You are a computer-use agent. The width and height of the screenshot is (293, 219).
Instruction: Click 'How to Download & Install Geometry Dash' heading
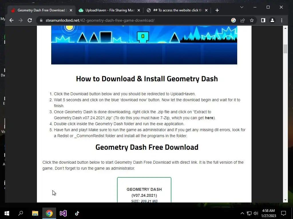147,79
